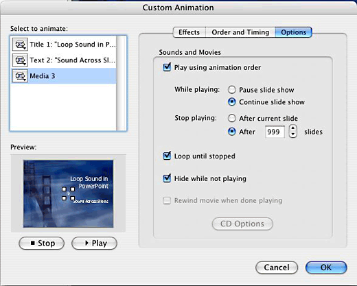Choose Continue slide show option
Viewport: 357px width, 286px height.
coord(231,102)
